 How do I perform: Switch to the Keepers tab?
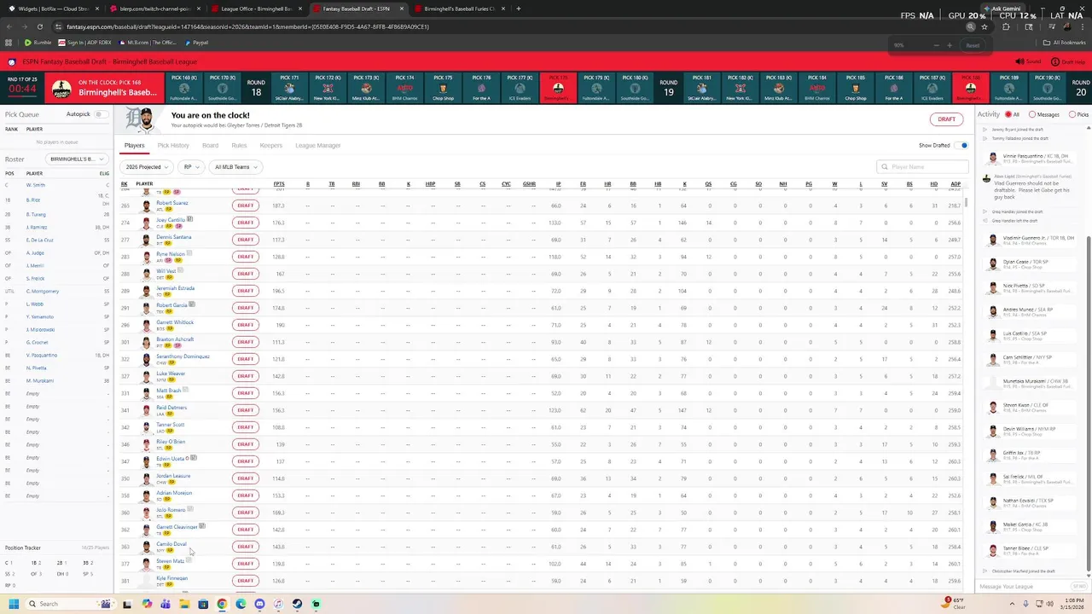(x=271, y=146)
